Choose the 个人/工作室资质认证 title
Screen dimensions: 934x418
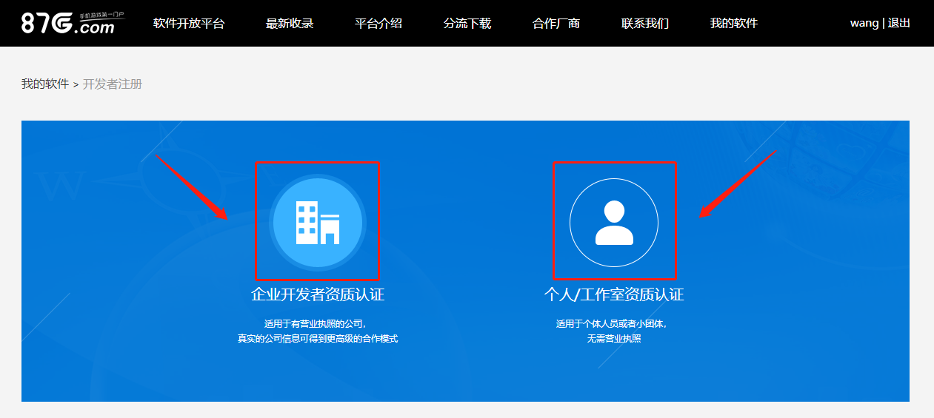pos(614,294)
